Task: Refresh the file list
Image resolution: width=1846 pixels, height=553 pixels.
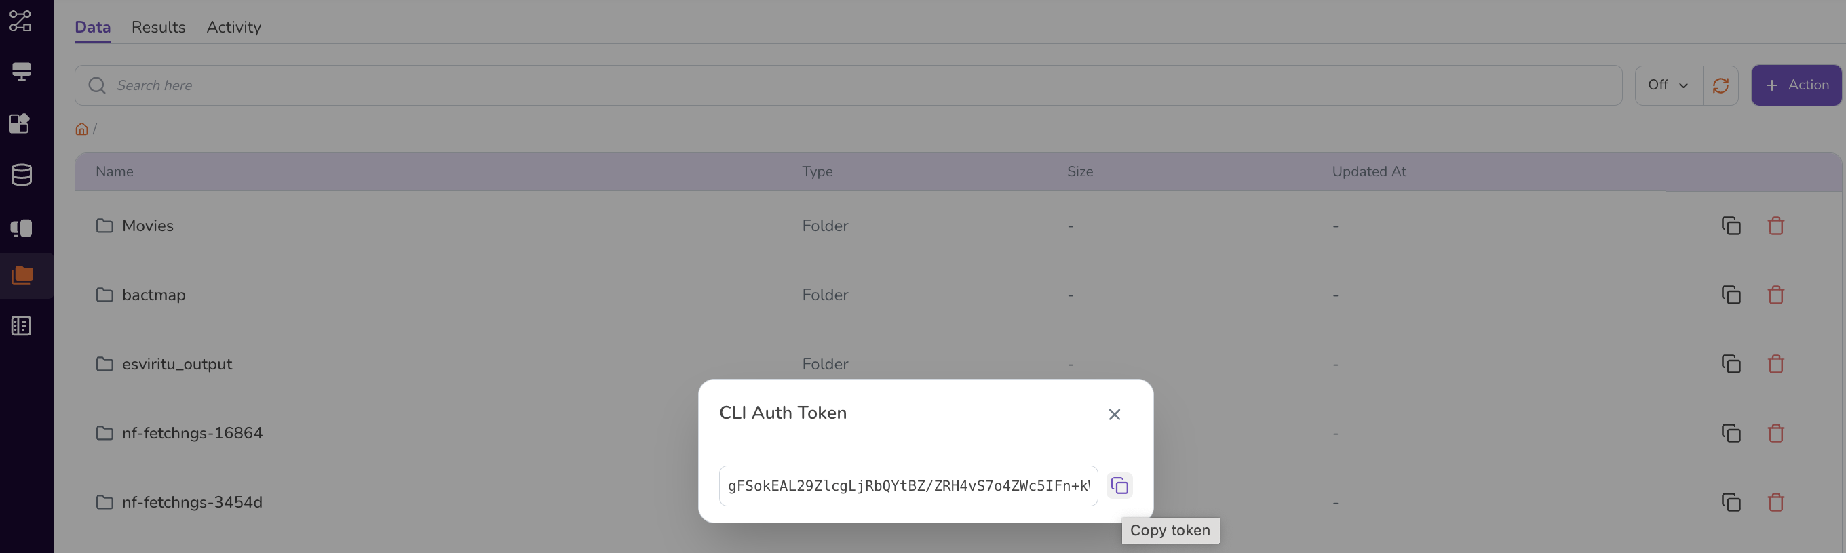Action: [1720, 85]
